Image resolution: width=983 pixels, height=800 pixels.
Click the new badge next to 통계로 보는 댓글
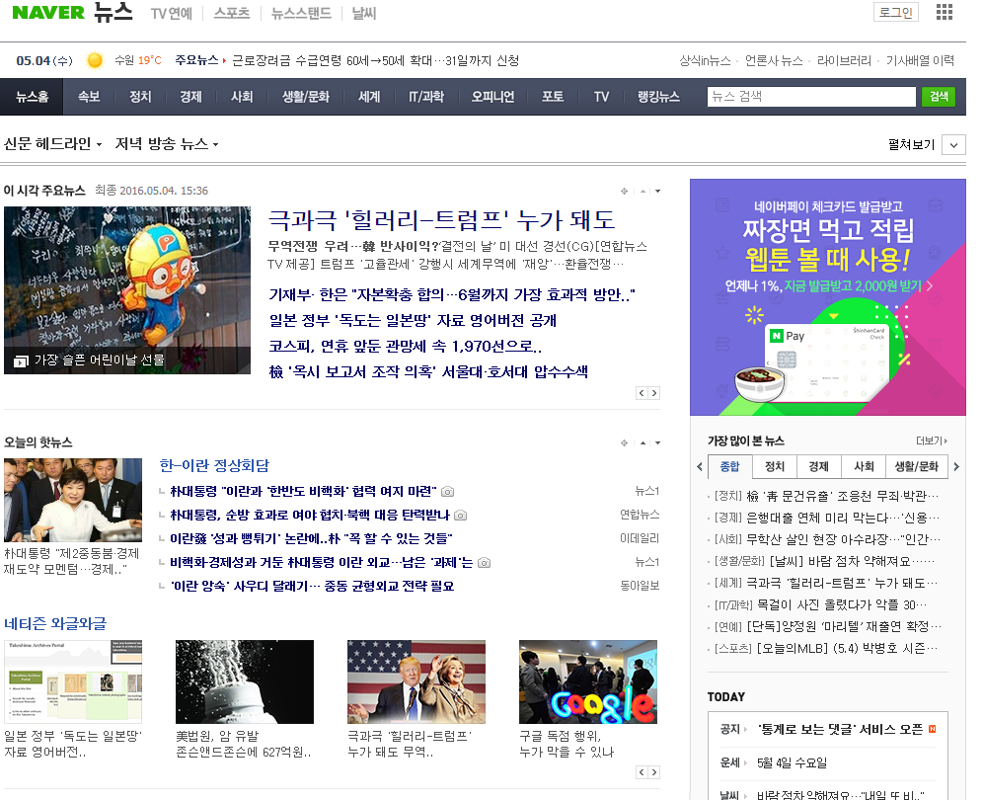(933, 729)
